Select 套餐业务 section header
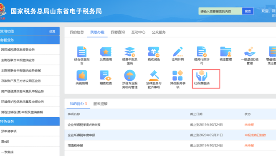The width and height of the screenshot is (276, 156). click(30, 40)
